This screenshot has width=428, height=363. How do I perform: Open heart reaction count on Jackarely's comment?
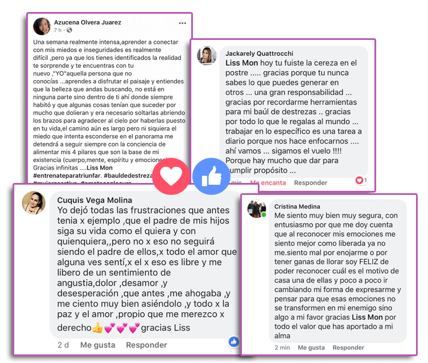point(361,180)
